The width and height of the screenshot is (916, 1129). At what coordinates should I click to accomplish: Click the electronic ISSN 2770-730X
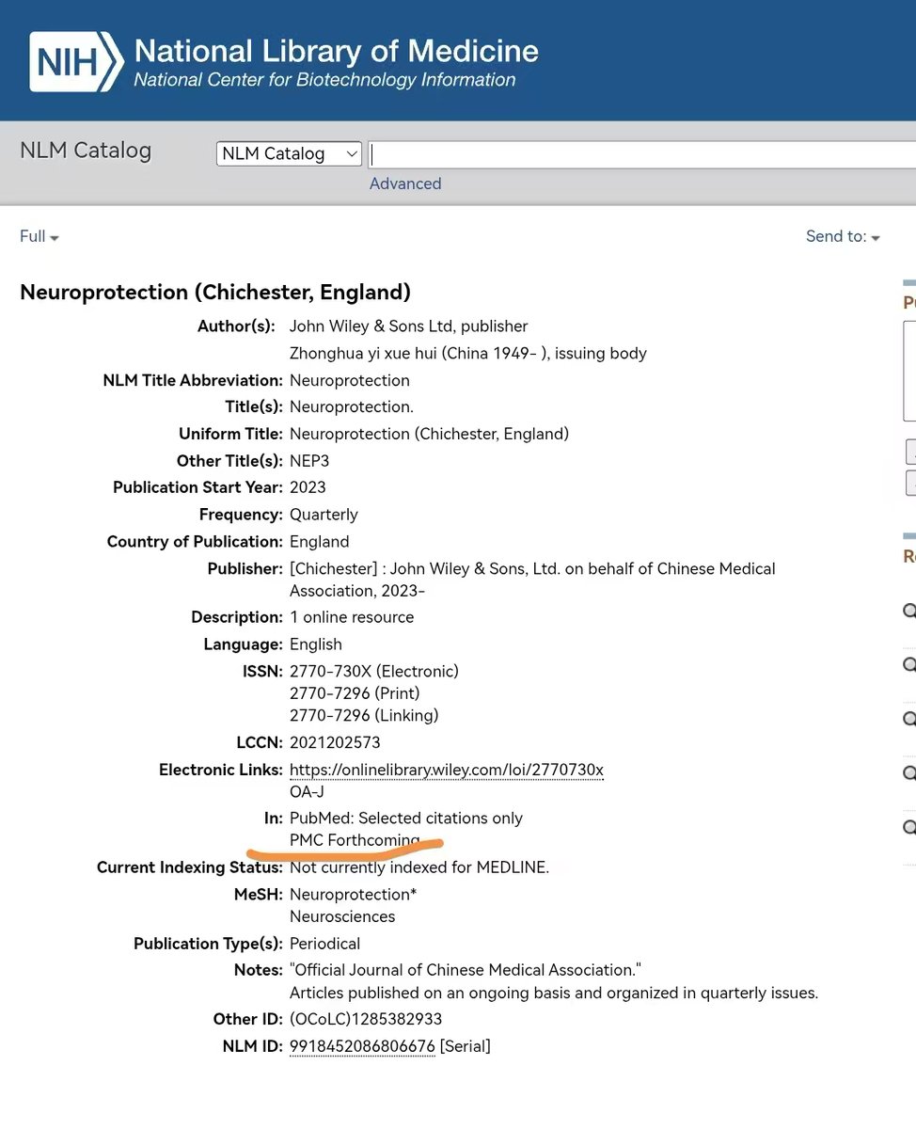(x=374, y=671)
